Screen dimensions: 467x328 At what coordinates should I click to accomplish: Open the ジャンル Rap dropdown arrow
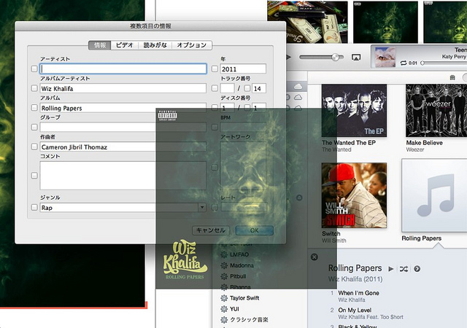tap(202, 208)
